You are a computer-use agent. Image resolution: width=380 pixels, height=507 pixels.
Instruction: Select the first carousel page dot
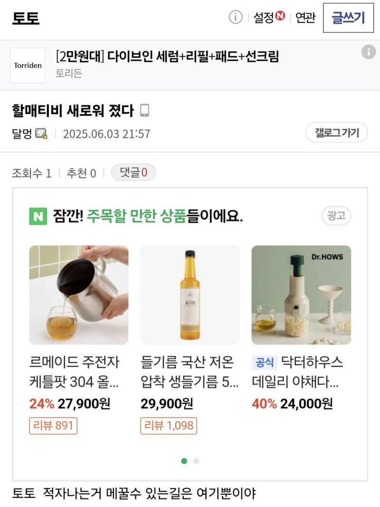point(184,461)
